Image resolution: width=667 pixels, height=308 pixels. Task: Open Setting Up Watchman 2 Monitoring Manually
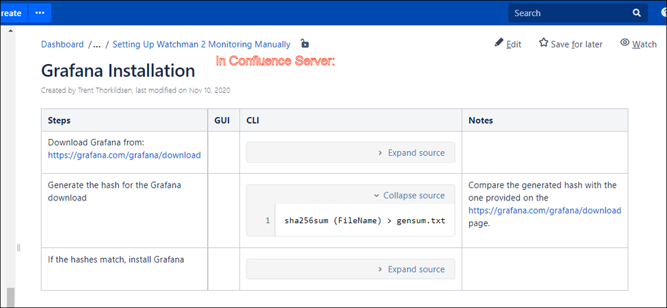pos(202,44)
